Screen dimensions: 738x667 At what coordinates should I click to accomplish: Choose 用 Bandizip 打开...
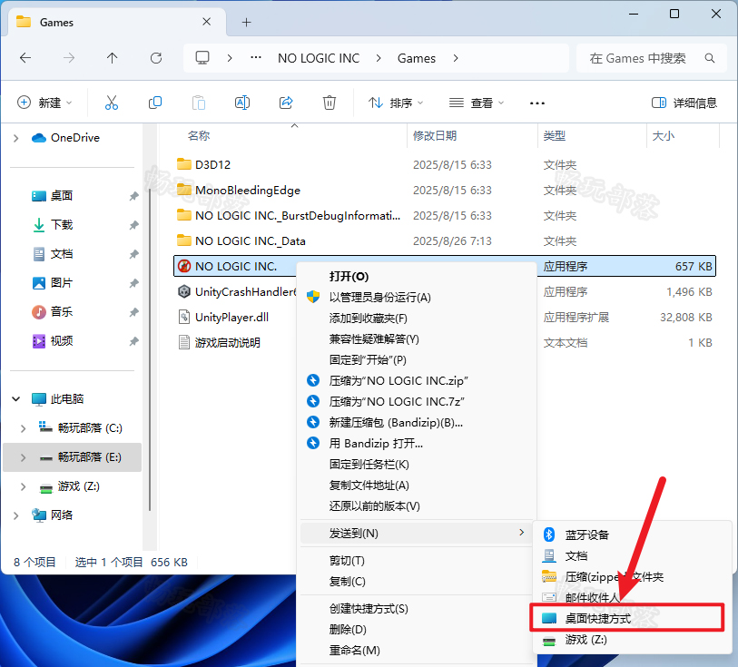[376, 444]
